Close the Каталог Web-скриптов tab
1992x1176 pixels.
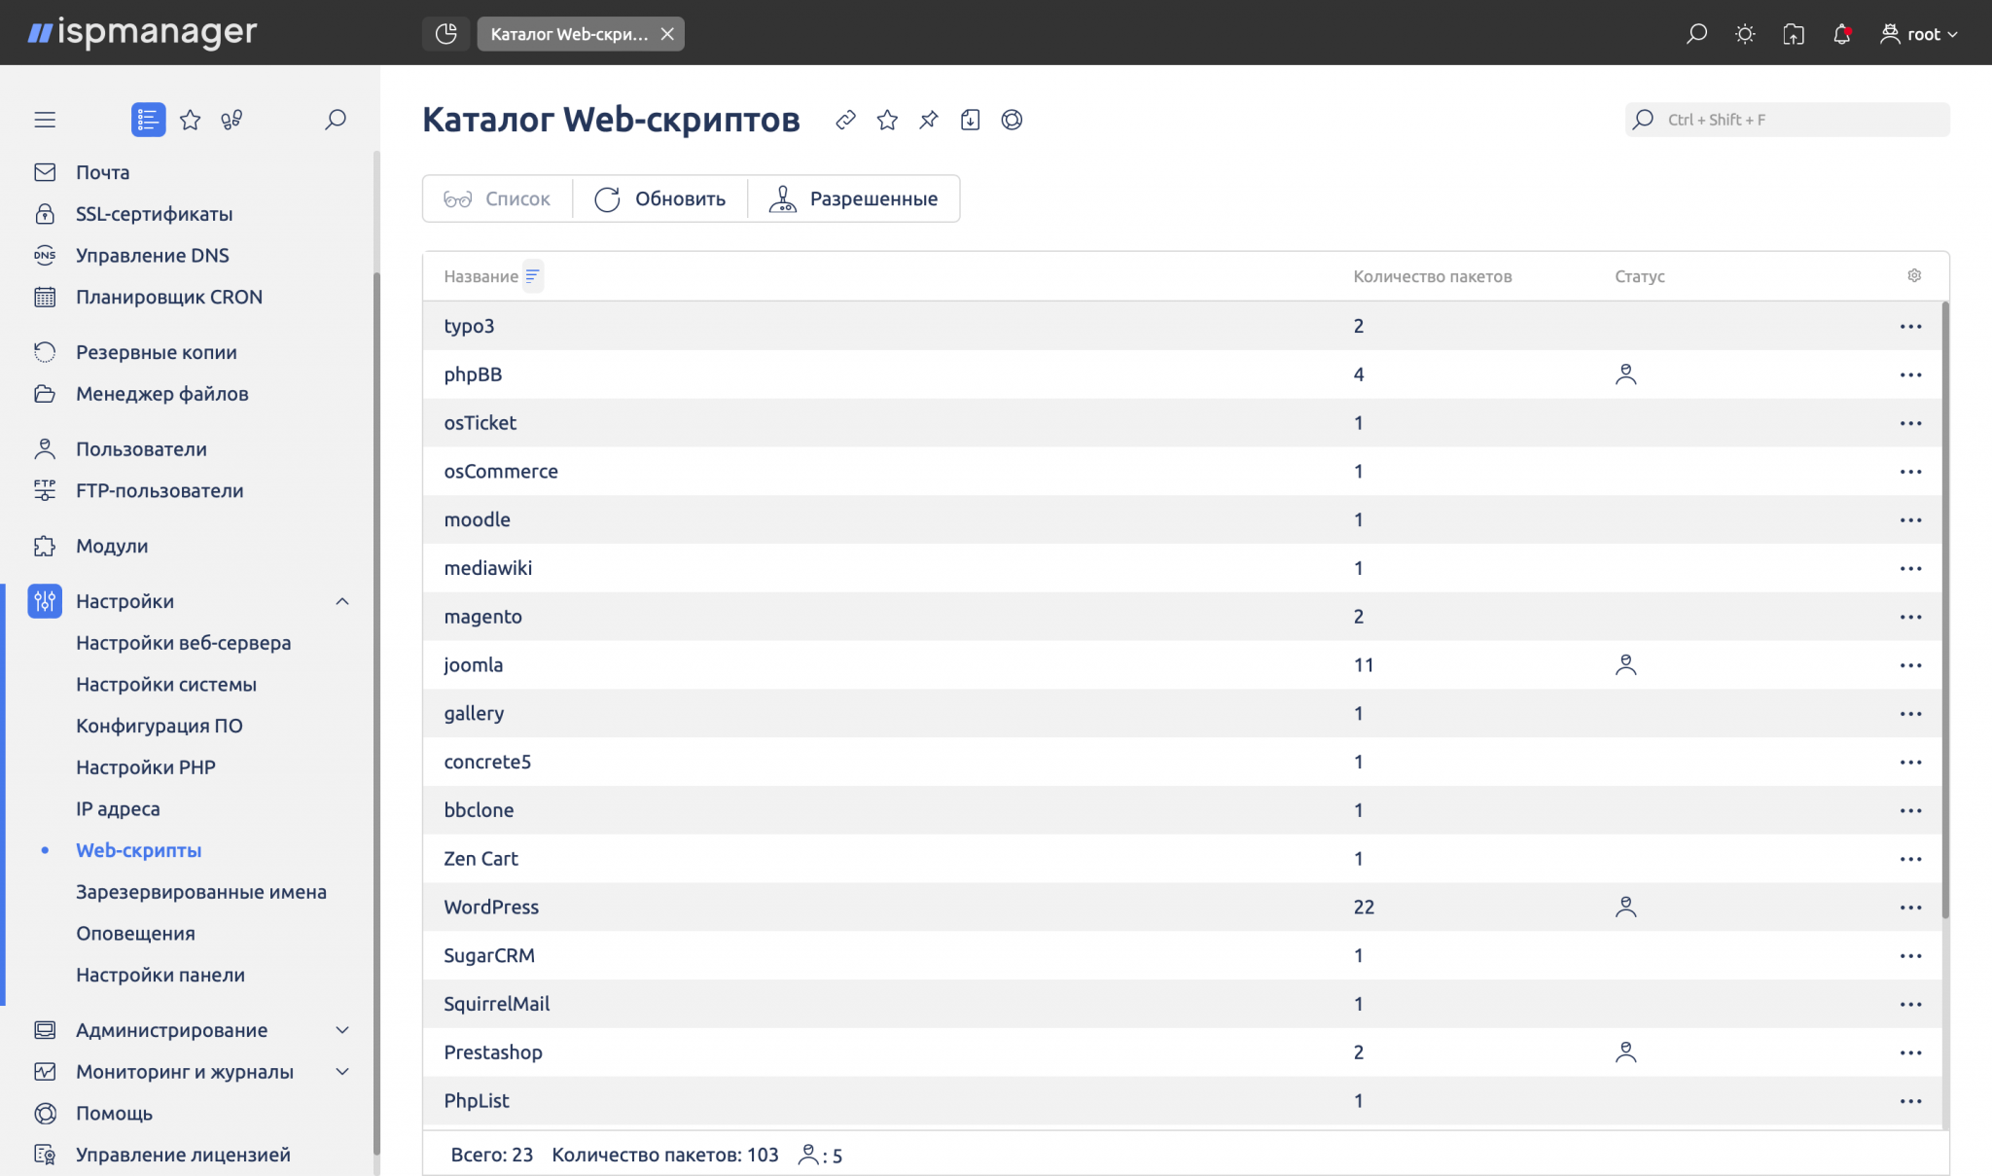click(667, 34)
